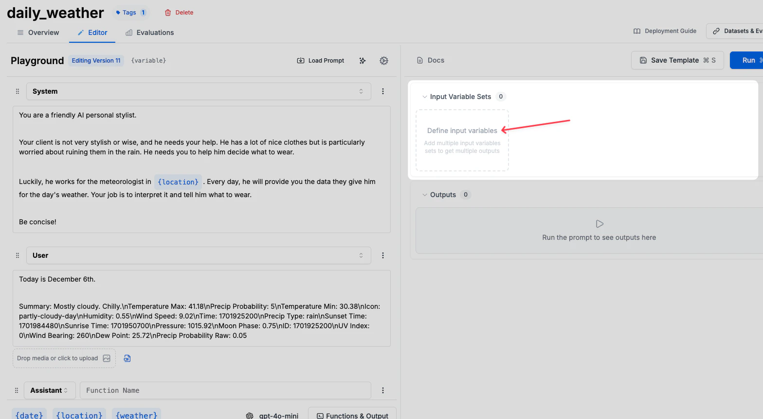Open the Tags label next to daily_weather
Image resolution: width=763 pixels, height=419 pixels.
click(130, 13)
